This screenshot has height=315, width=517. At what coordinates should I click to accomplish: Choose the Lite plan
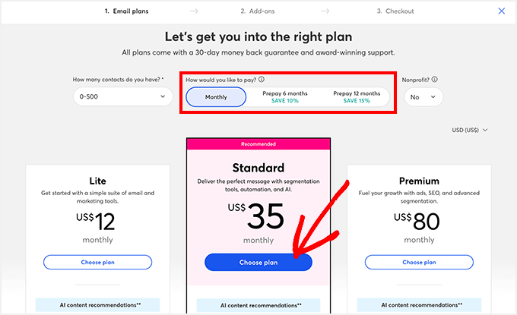(x=97, y=262)
